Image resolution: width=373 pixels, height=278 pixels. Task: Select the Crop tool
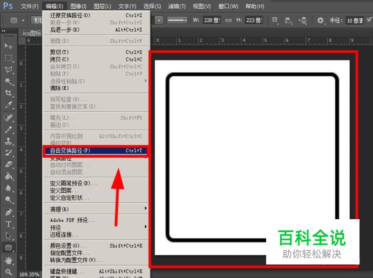click(x=9, y=93)
